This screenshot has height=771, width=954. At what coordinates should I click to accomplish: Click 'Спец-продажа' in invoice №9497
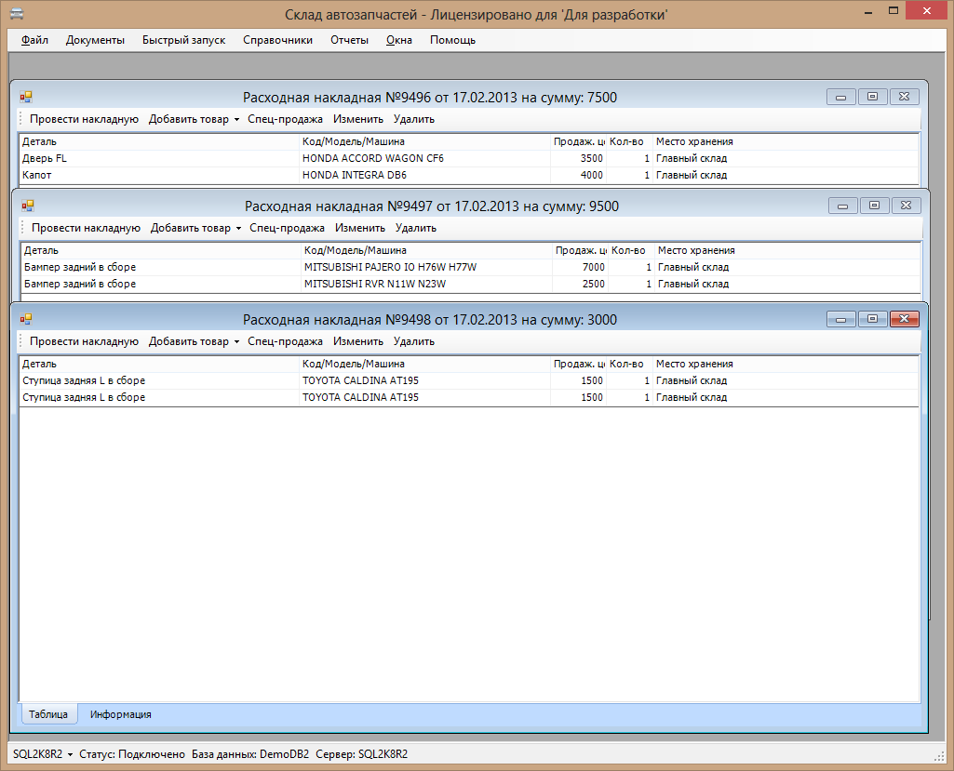[x=287, y=228]
